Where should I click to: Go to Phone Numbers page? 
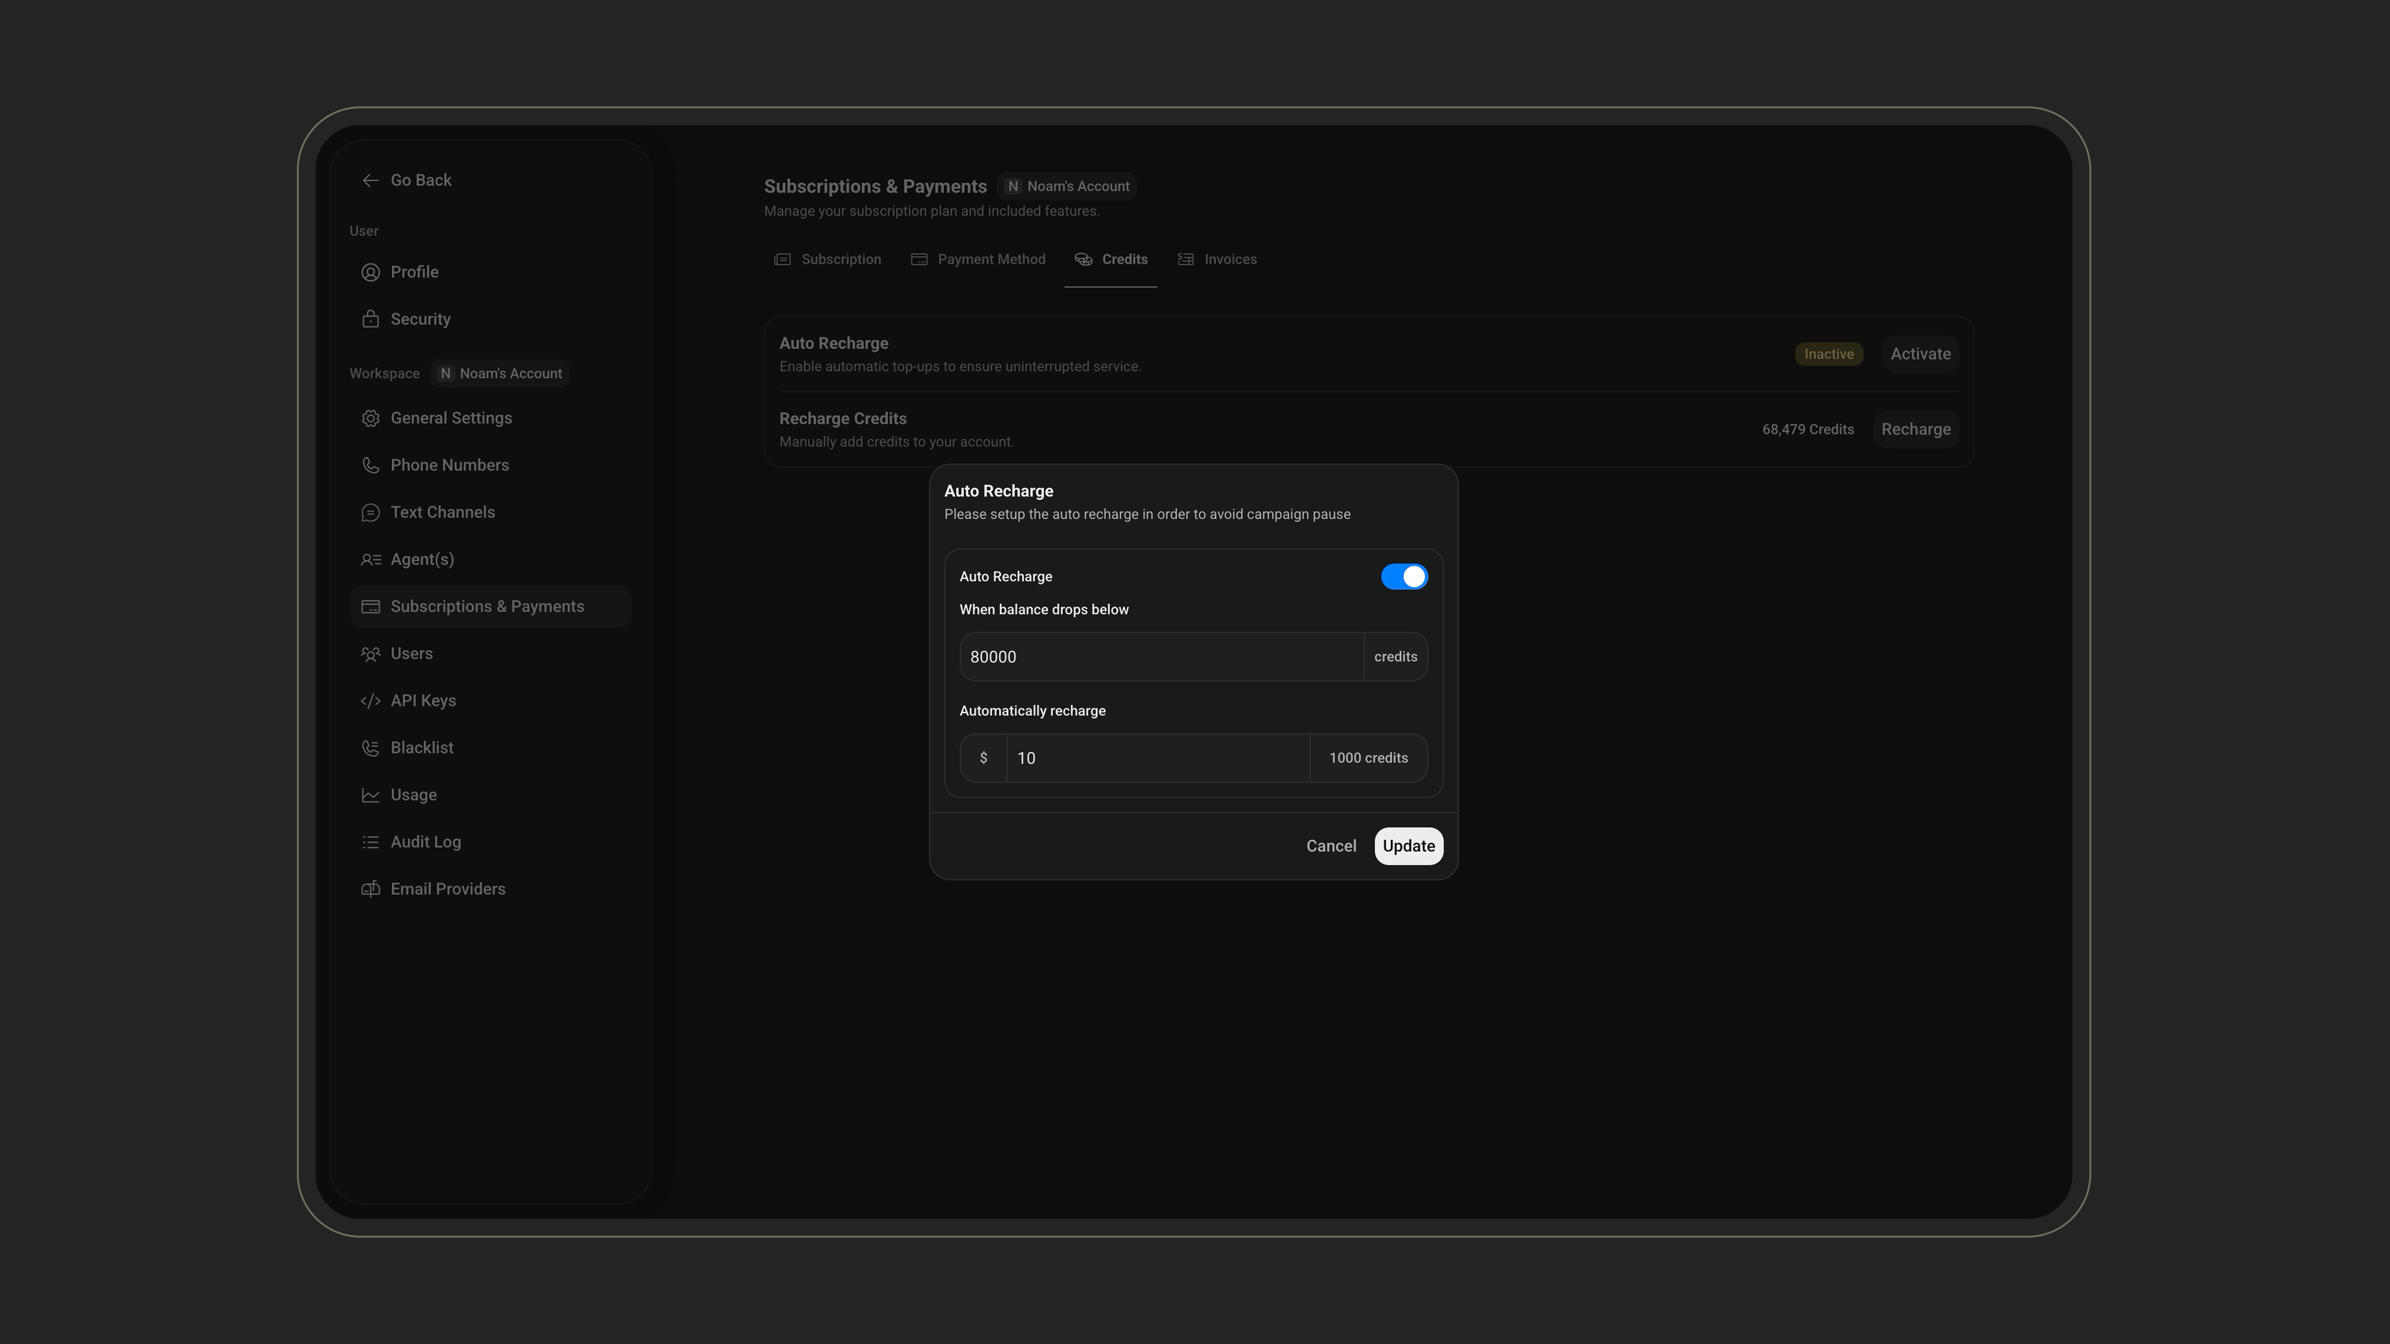[491, 466]
